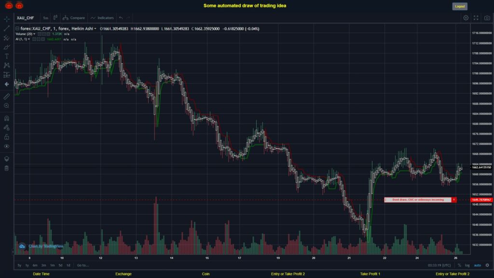The image size is (494, 278).
Task: Set date range to 1y
Action: pyautogui.click(x=27, y=265)
